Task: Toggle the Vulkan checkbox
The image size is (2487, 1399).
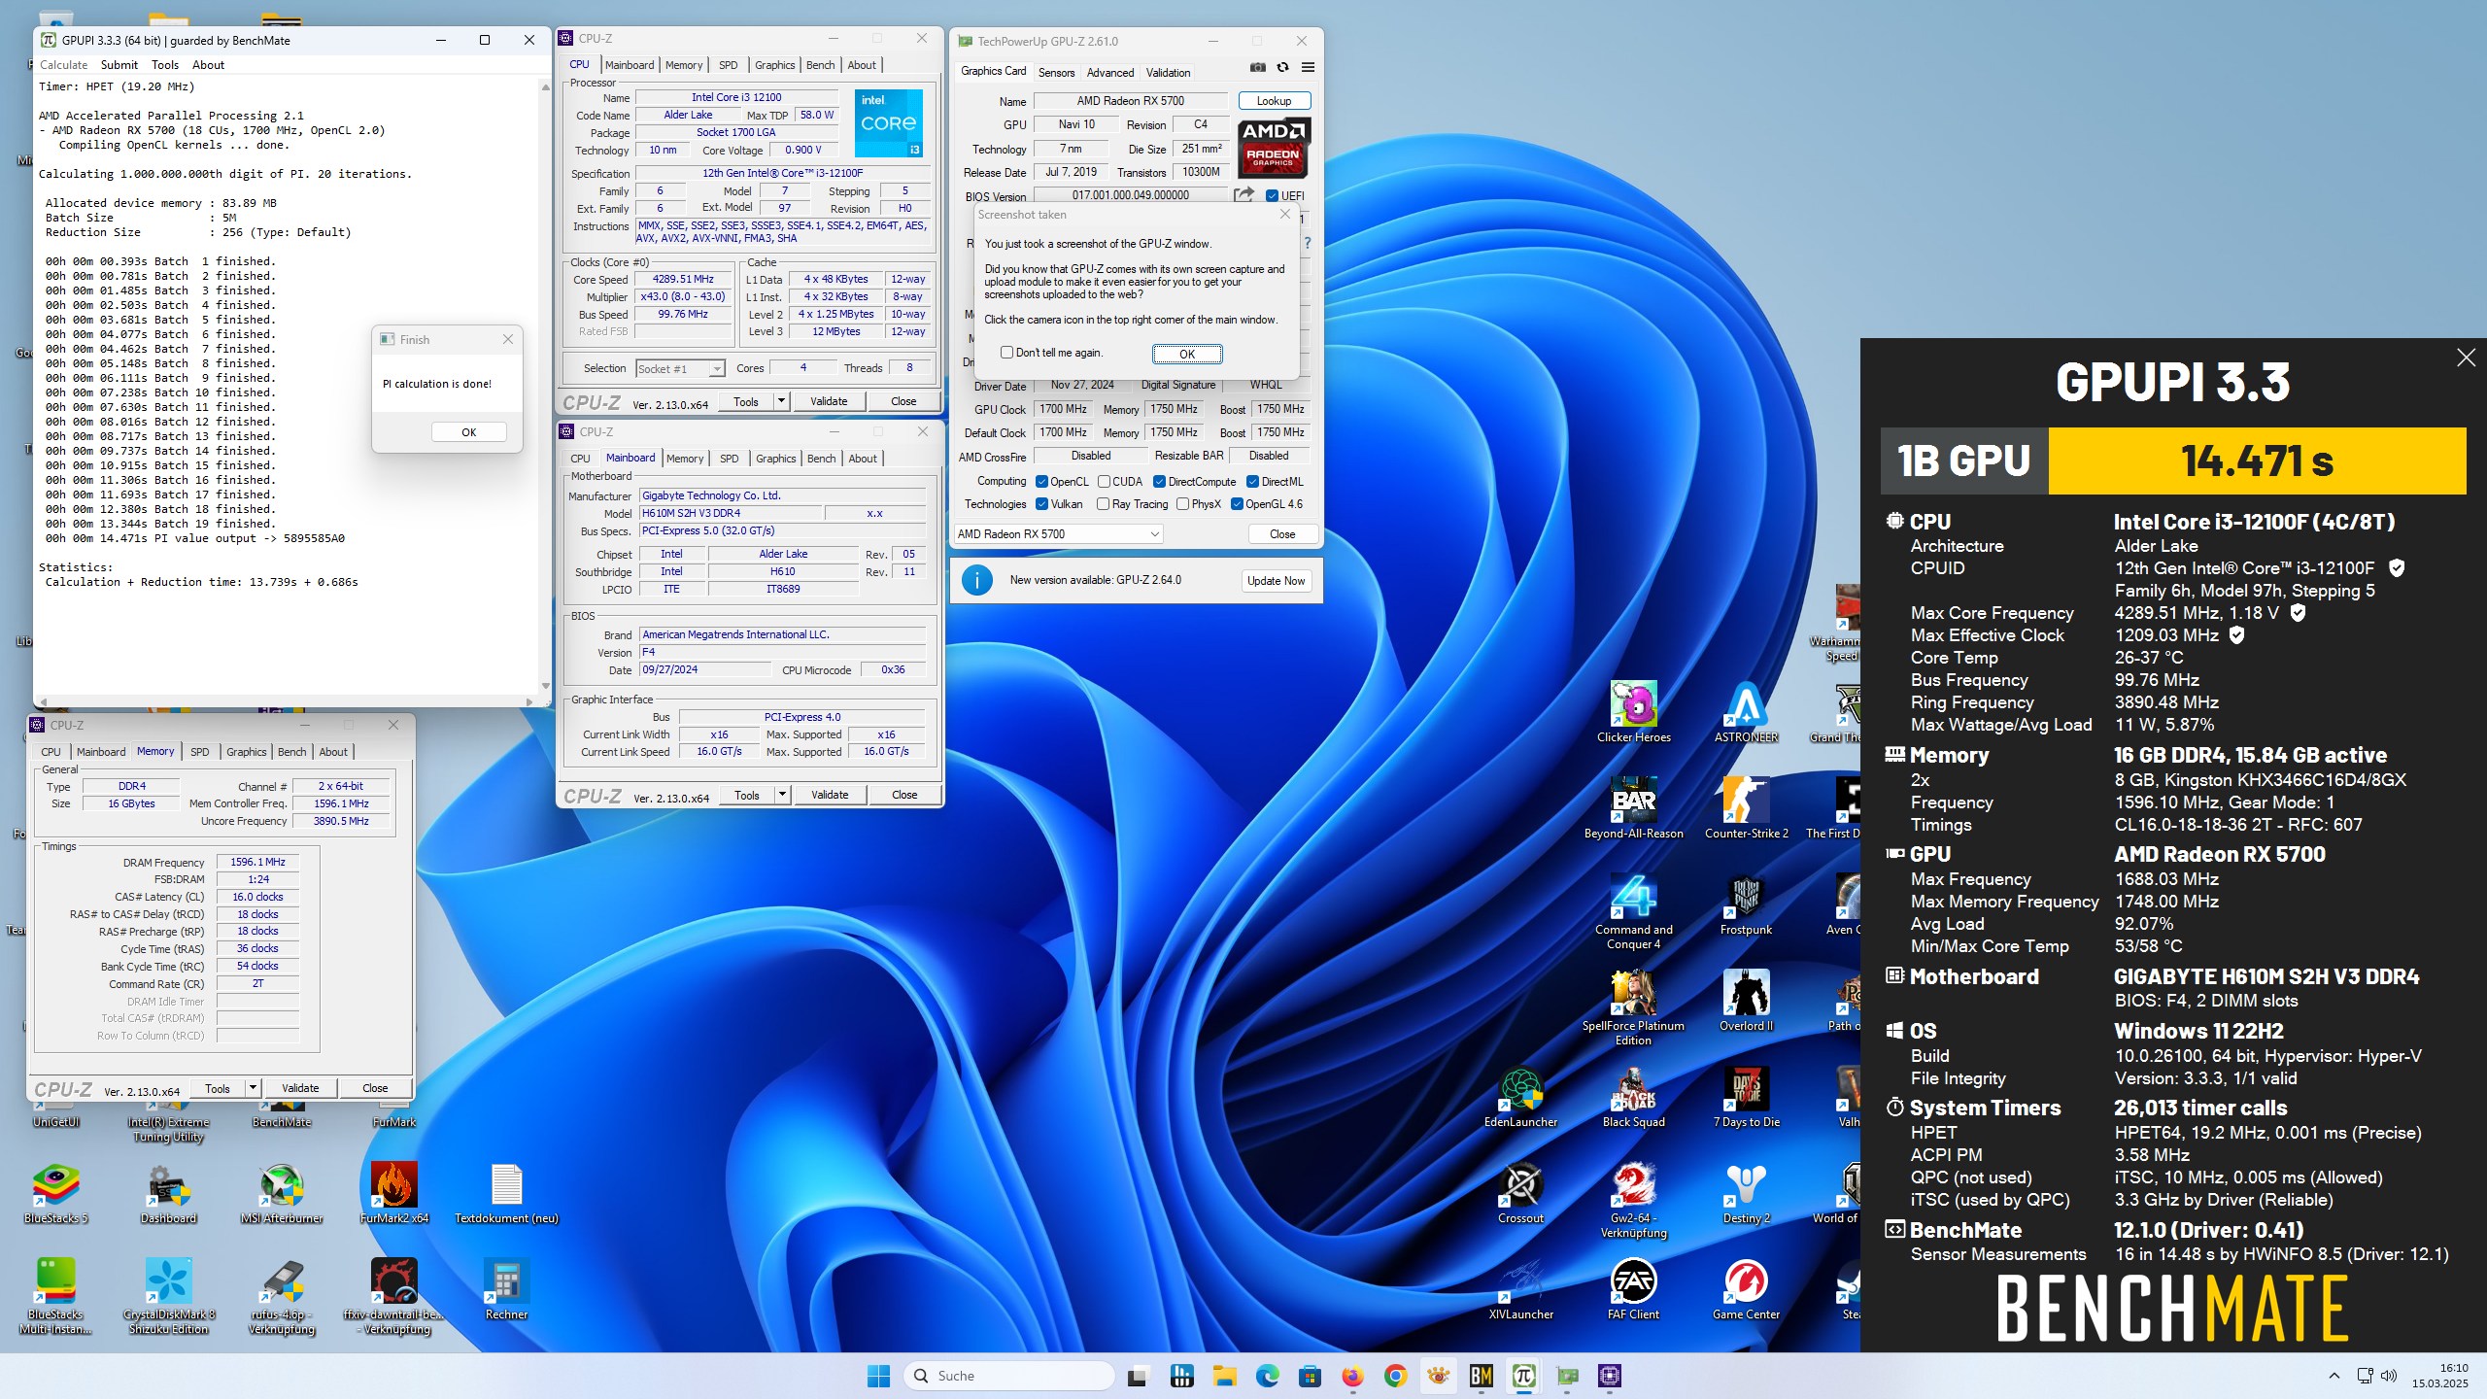Action: 1041,504
